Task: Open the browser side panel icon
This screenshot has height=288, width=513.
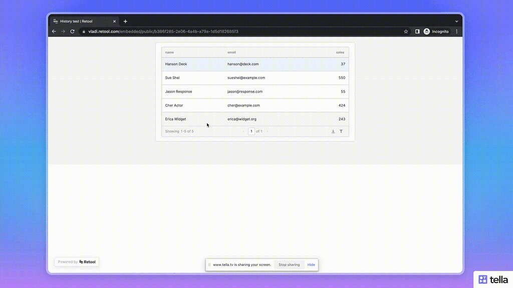Action: coord(417,31)
